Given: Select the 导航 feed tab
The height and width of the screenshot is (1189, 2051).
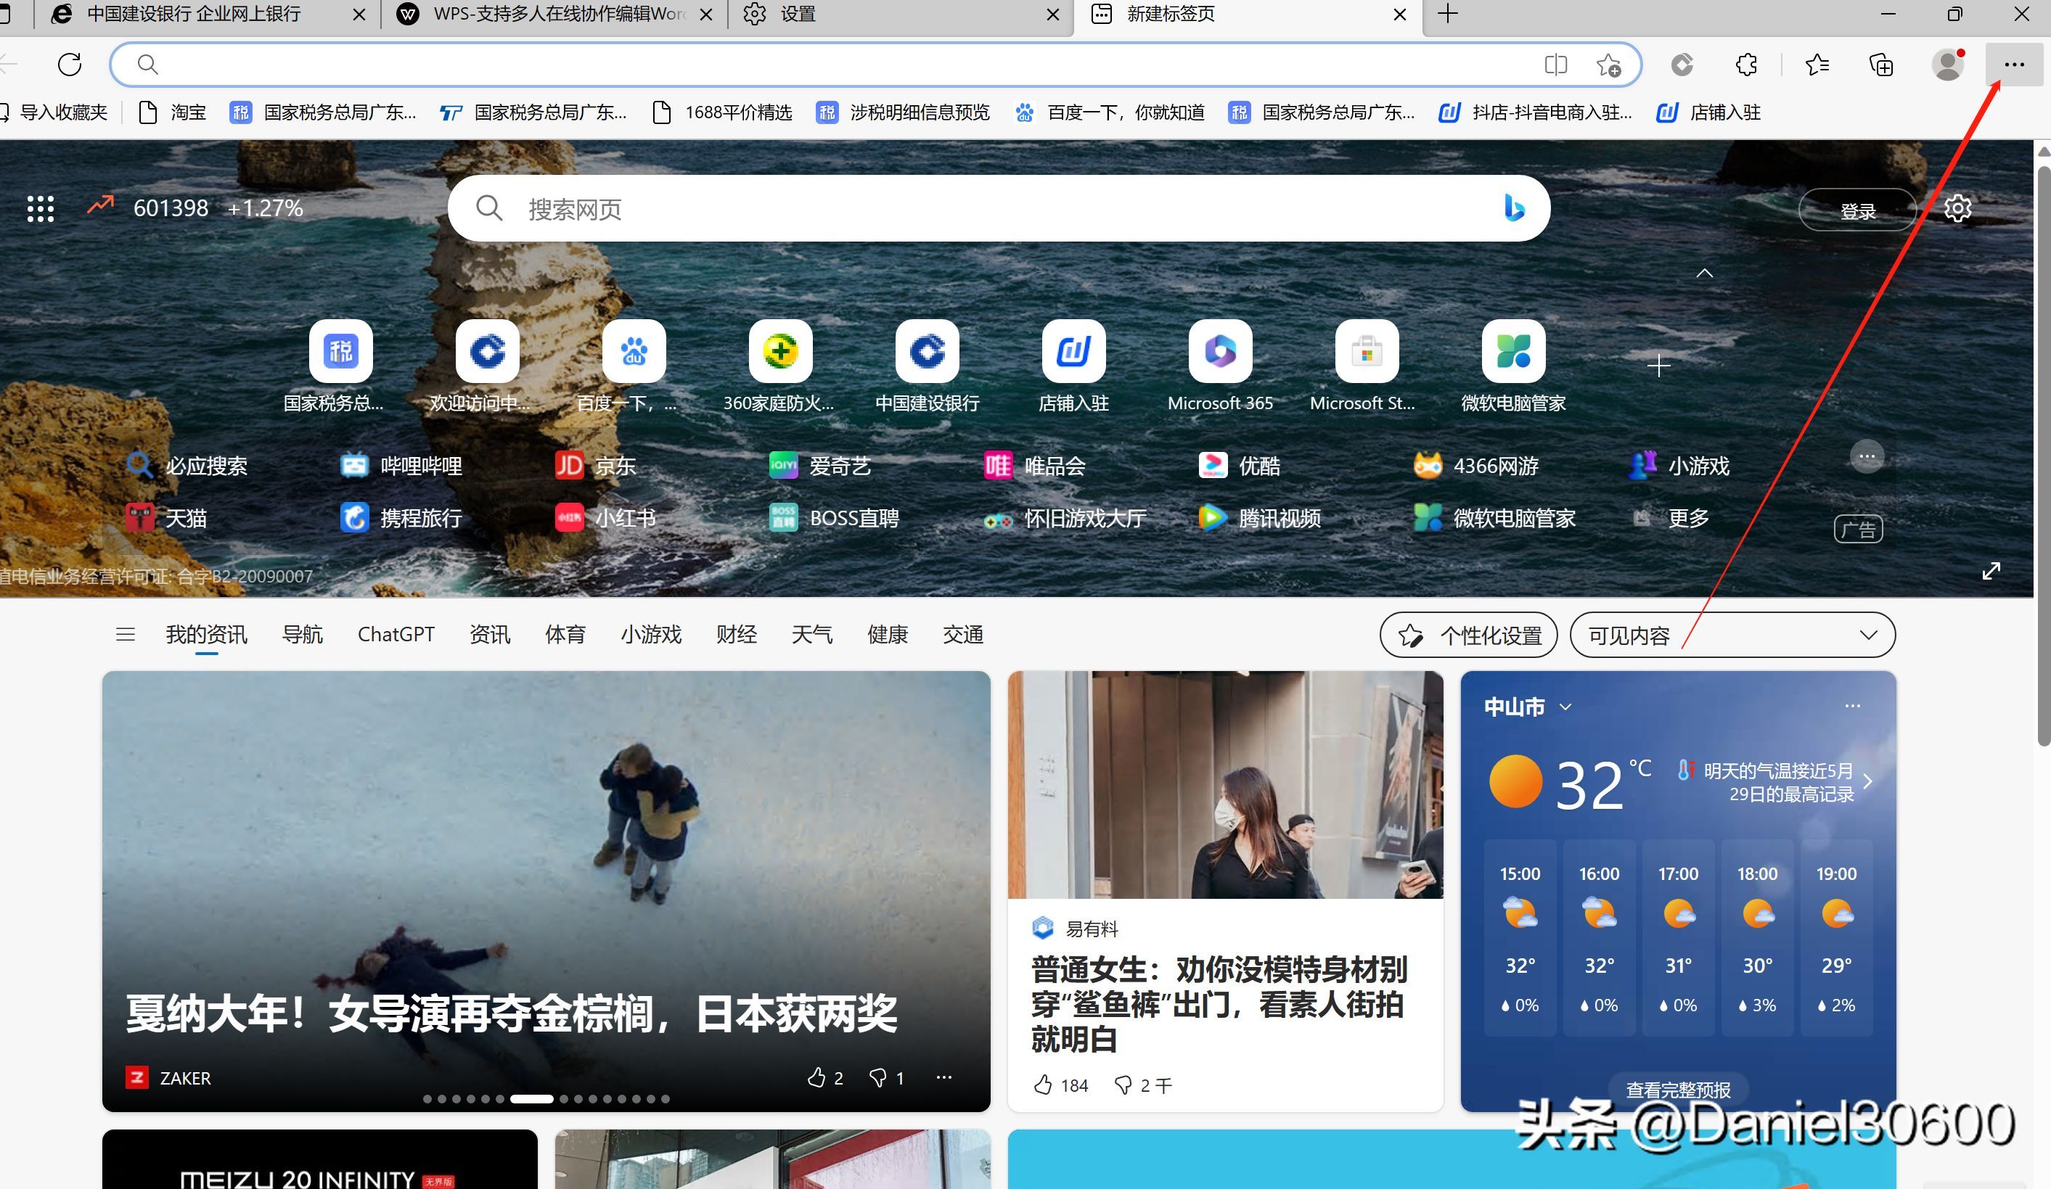Looking at the screenshot, I should click(x=302, y=634).
